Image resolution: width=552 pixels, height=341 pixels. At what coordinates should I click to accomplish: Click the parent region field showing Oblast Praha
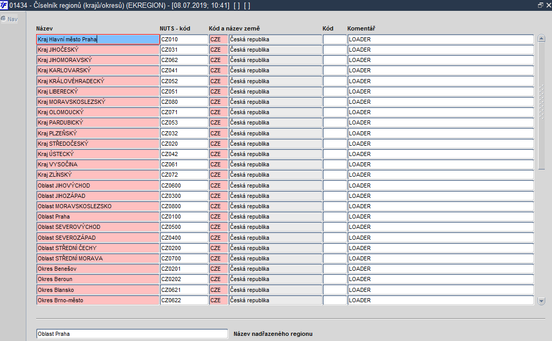[x=132, y=334]
